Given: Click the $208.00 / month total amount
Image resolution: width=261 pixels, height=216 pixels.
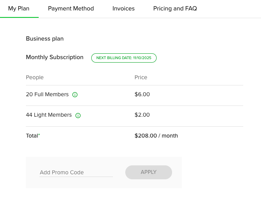Looking at the screenshot, I should point(156,136).
